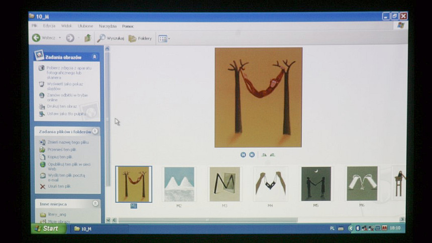Open the litery_ang folder link
This screenshot has height=243, width=432.
(57, 214)
